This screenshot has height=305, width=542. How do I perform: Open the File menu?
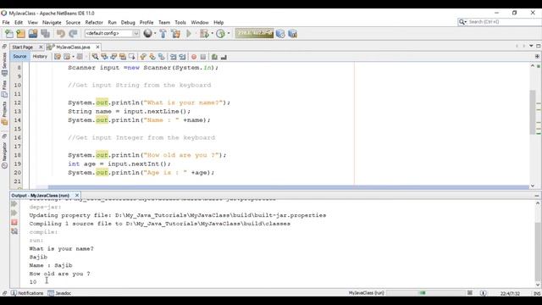6,23
